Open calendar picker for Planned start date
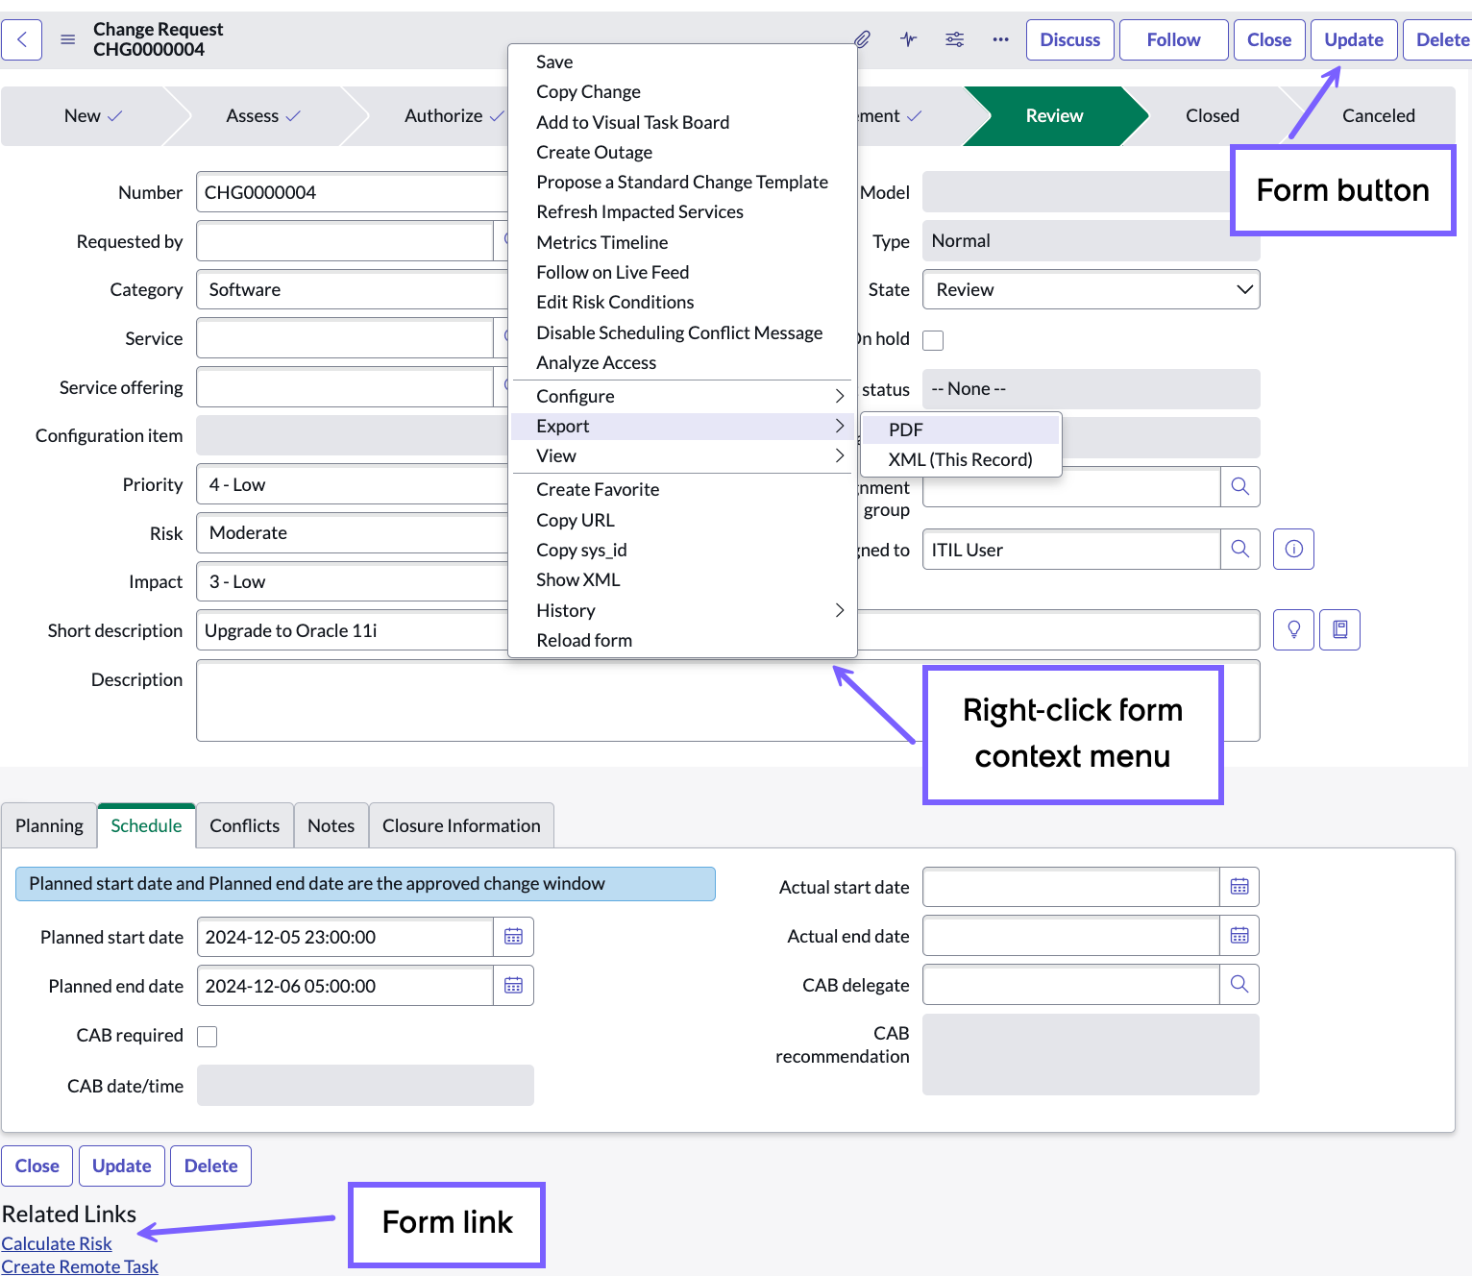Viewport: 1472px width, 1276px height. (x=513, y=937)
